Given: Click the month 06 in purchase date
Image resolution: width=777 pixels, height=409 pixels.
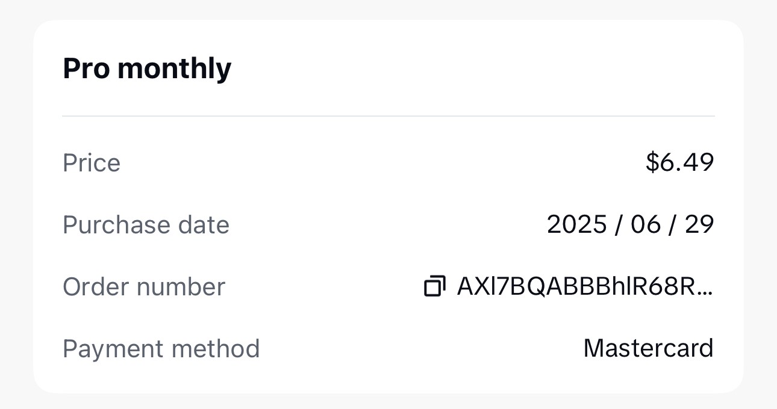Looking at the screenshot, I should point(646,224).
